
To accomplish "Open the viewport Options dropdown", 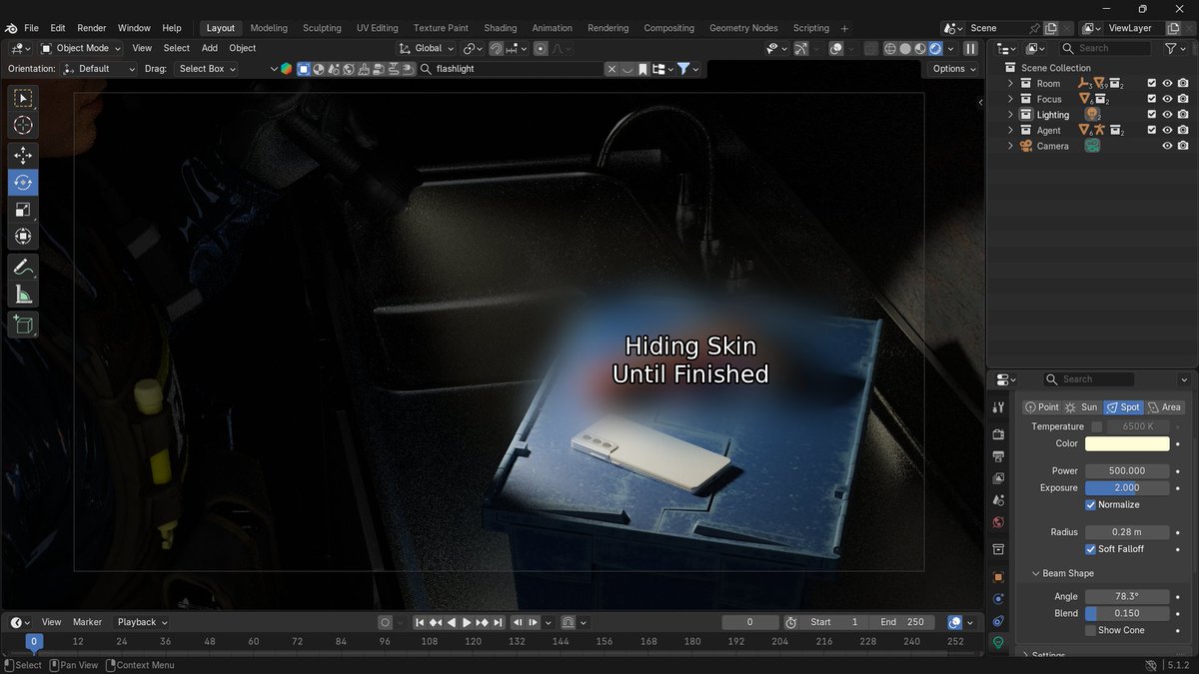I will [953, 69].
